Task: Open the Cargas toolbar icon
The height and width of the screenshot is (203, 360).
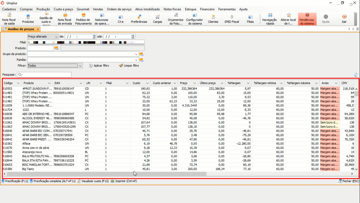Action: 157,19
